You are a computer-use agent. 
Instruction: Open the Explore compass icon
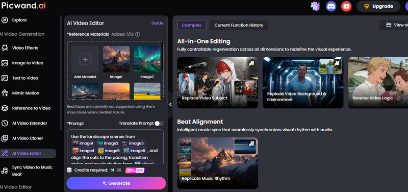[5, 20]
